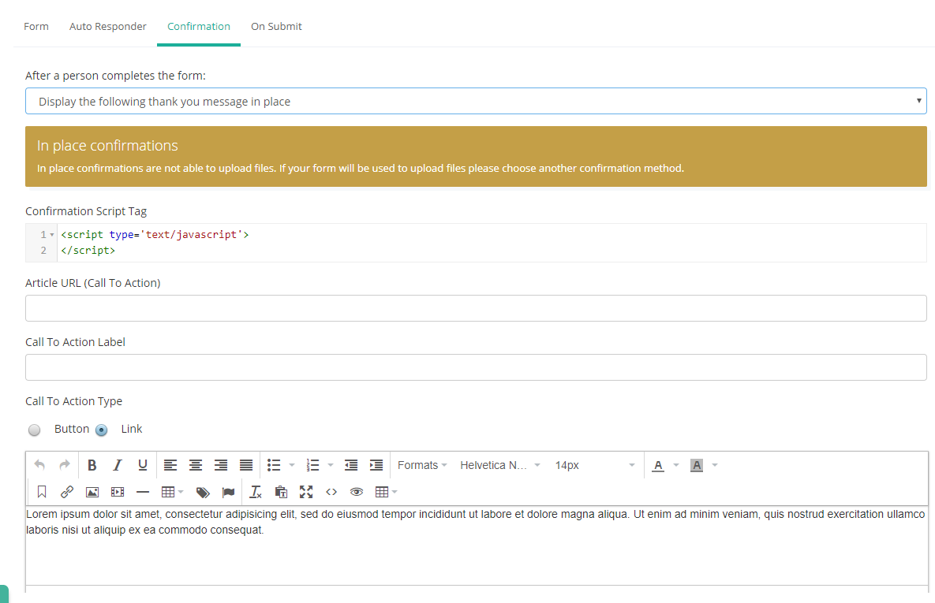The width and height of the screenshot is (935, 603).
Task: Decrease indent of the paragraph
Action: 351,465
